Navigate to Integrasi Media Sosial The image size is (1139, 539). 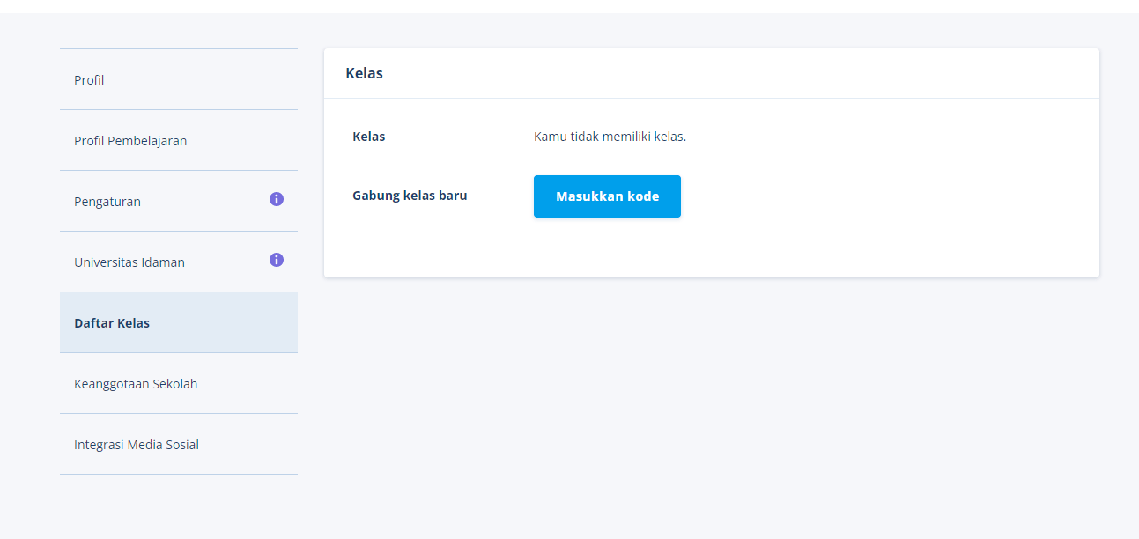(179, 444)
